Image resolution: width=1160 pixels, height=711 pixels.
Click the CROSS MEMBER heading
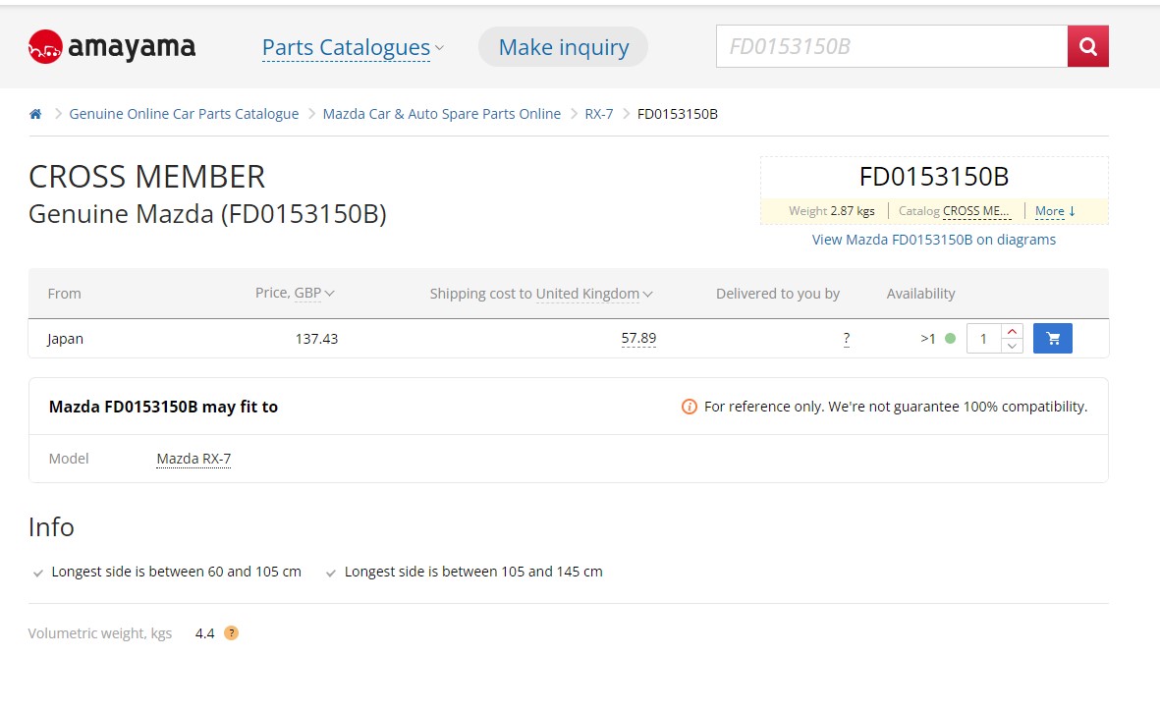[x=146, y=177]
